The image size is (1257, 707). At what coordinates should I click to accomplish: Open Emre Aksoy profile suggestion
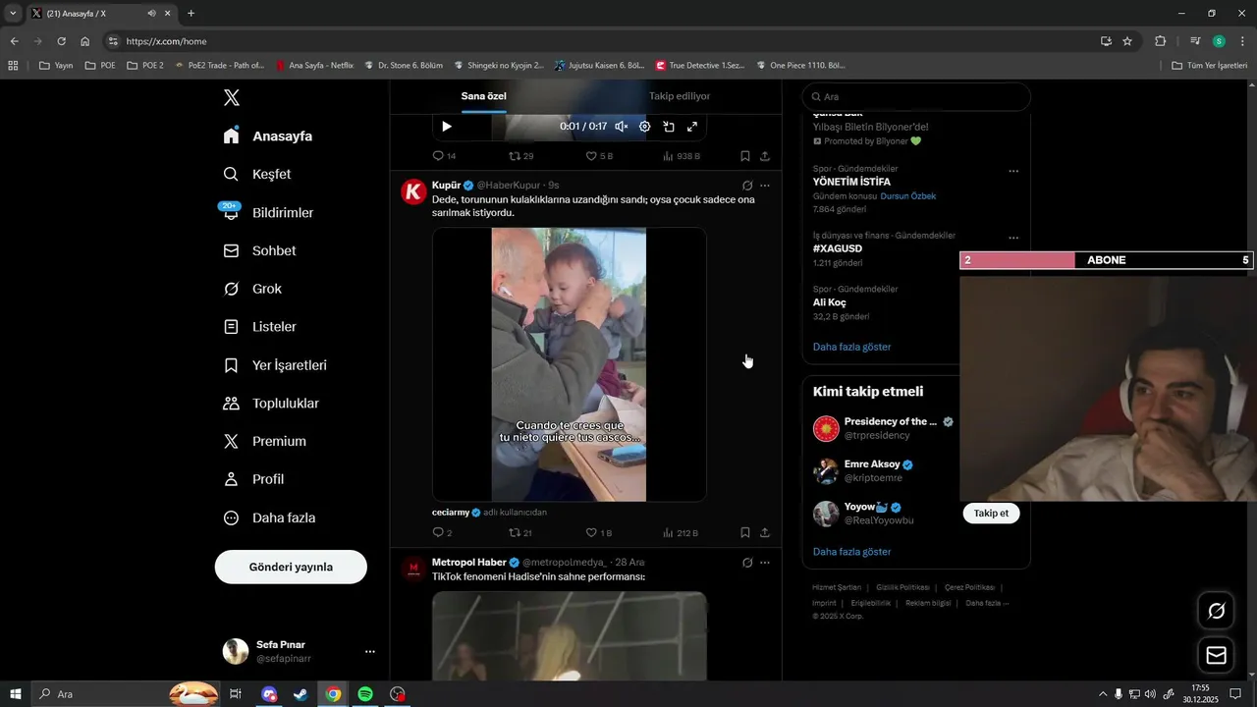click(872, 463)
